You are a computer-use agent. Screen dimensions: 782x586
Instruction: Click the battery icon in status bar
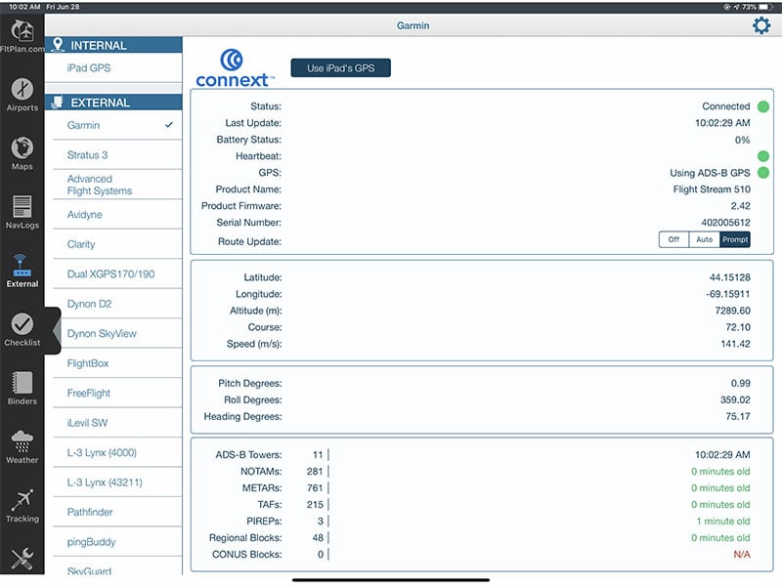765,7
